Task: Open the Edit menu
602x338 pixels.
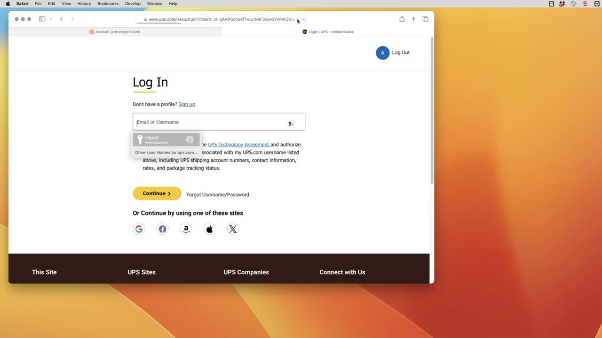Action: (x=52, y=4)
